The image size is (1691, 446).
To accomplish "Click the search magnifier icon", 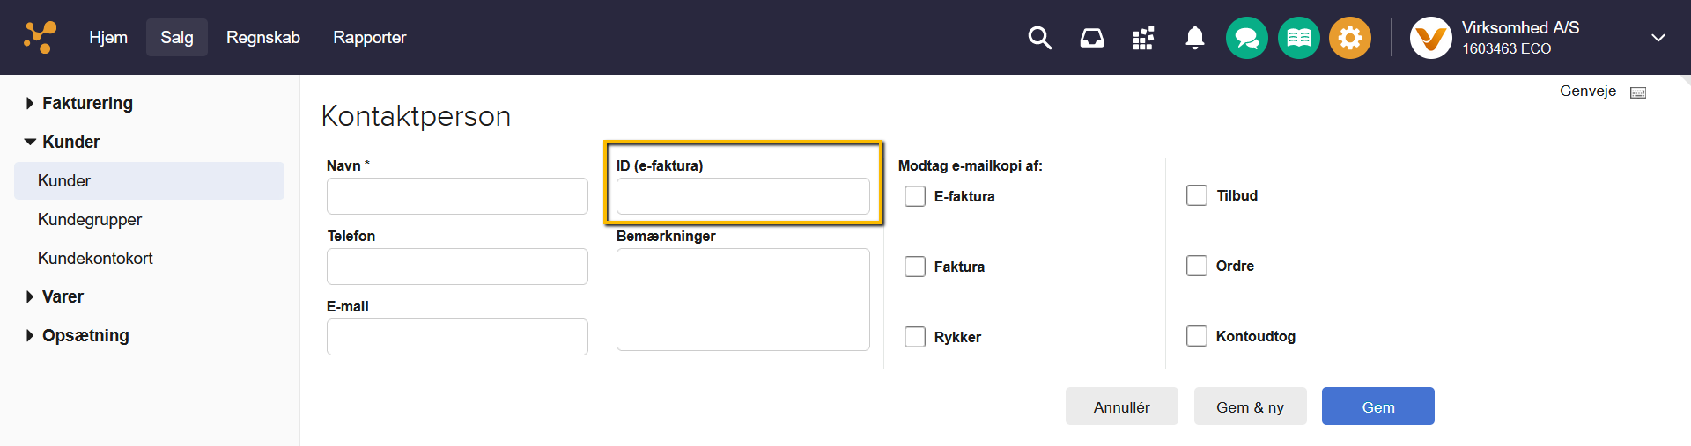I will click(1039, 38).
